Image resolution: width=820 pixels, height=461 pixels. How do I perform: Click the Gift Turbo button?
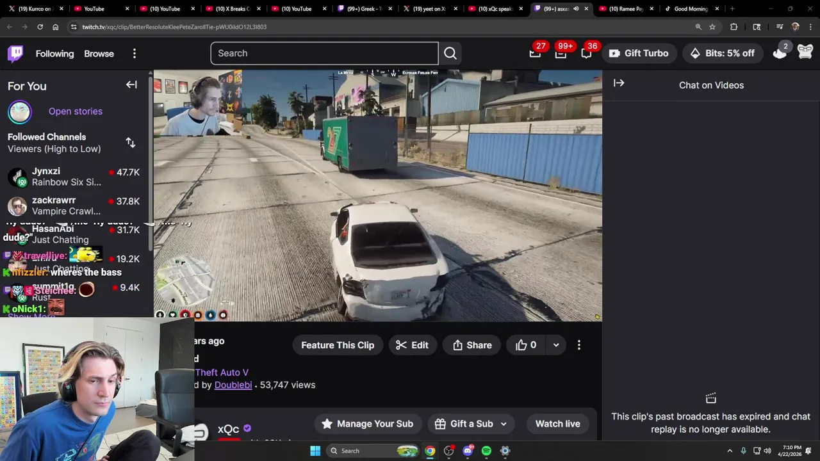tap(639, 53)
